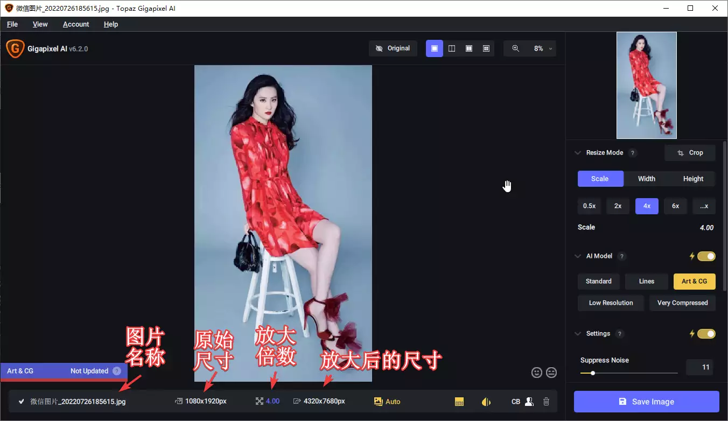Screen dimensions: 728x421
Task: Click the zoom magnifier icon
Action: point(515,48)
